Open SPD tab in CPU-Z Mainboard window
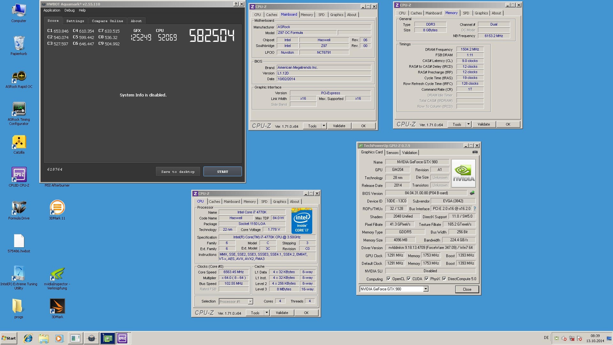 pos(321,15)
